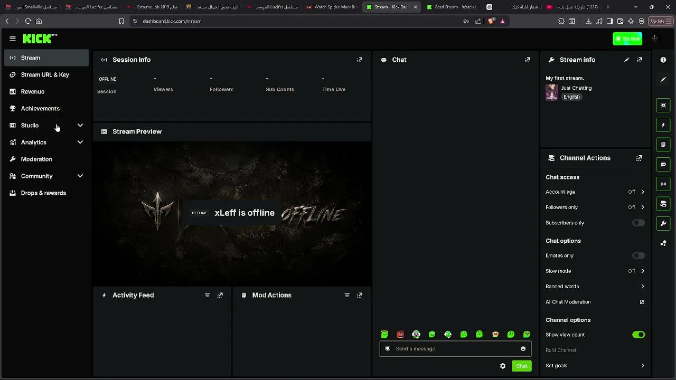Open Set goals chevron
Image resolution: width=676 pixels, height=380 pixels.
pos(643,365)
